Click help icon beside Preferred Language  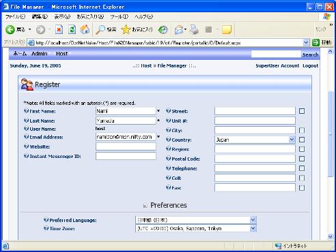click(46, 220)
